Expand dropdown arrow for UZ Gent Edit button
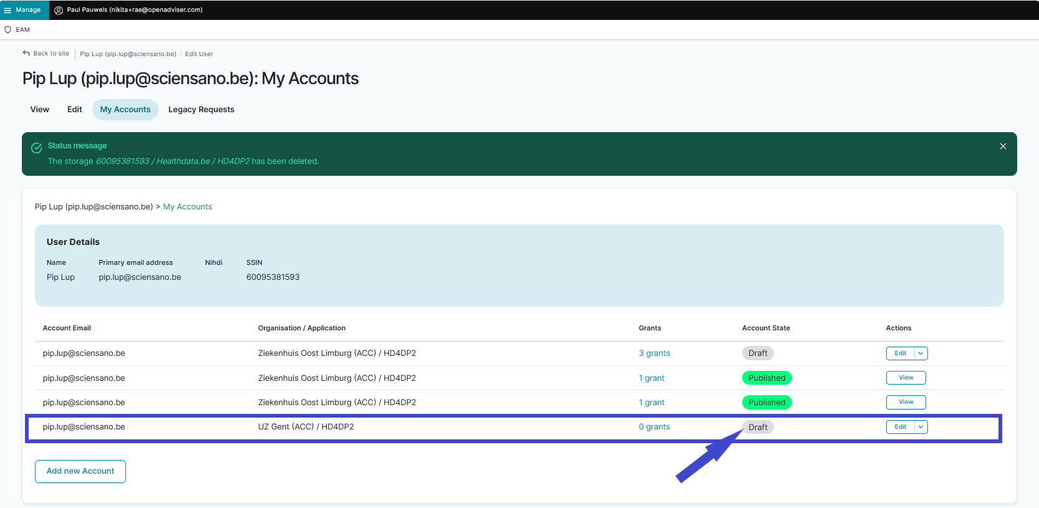This screenshot has width=1039, height=508. (921, 427)
